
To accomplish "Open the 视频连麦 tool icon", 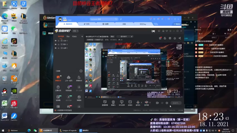I will point(68,88).
